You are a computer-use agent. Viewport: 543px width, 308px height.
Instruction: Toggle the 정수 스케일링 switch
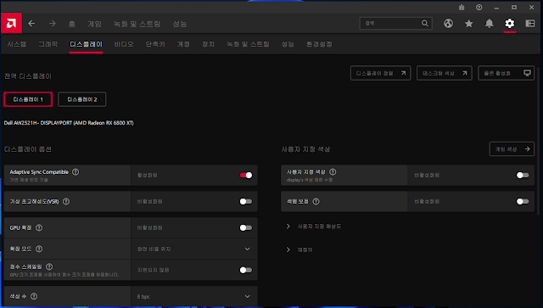coord(246,270)
